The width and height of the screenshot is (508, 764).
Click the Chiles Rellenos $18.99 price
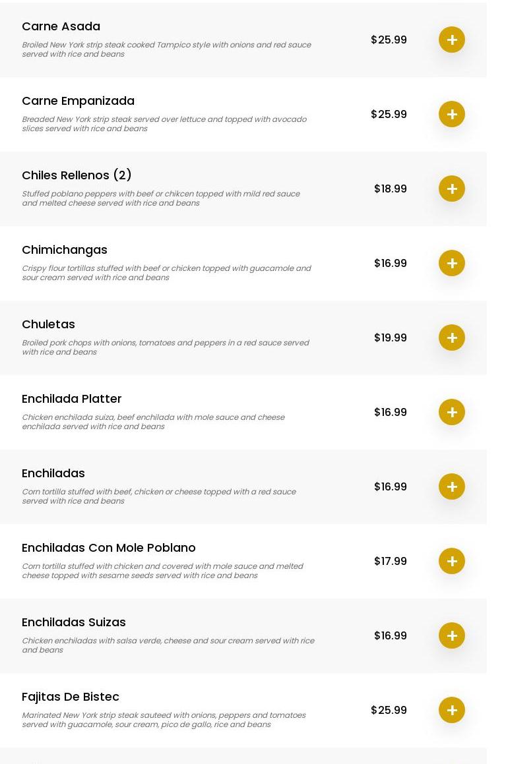[390, 189]
